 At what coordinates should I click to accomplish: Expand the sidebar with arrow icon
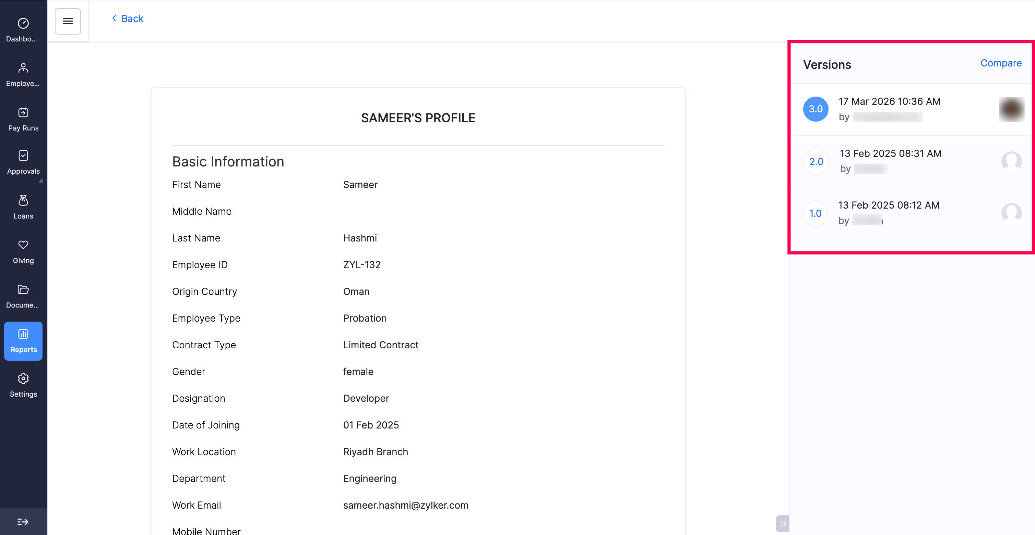click(x=23, y=522)
